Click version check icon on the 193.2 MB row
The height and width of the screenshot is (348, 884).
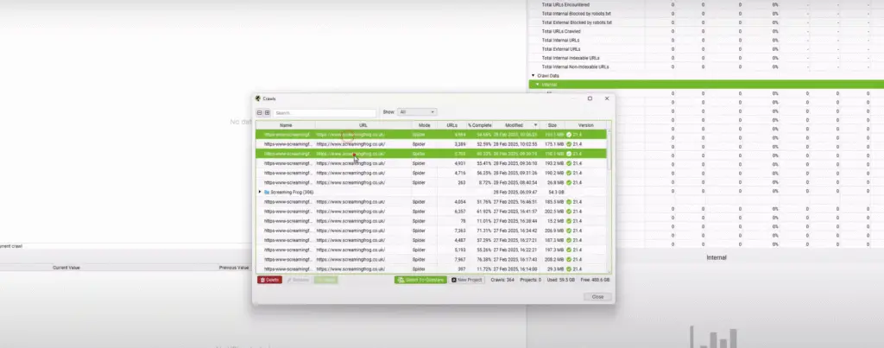coord(569,163)
